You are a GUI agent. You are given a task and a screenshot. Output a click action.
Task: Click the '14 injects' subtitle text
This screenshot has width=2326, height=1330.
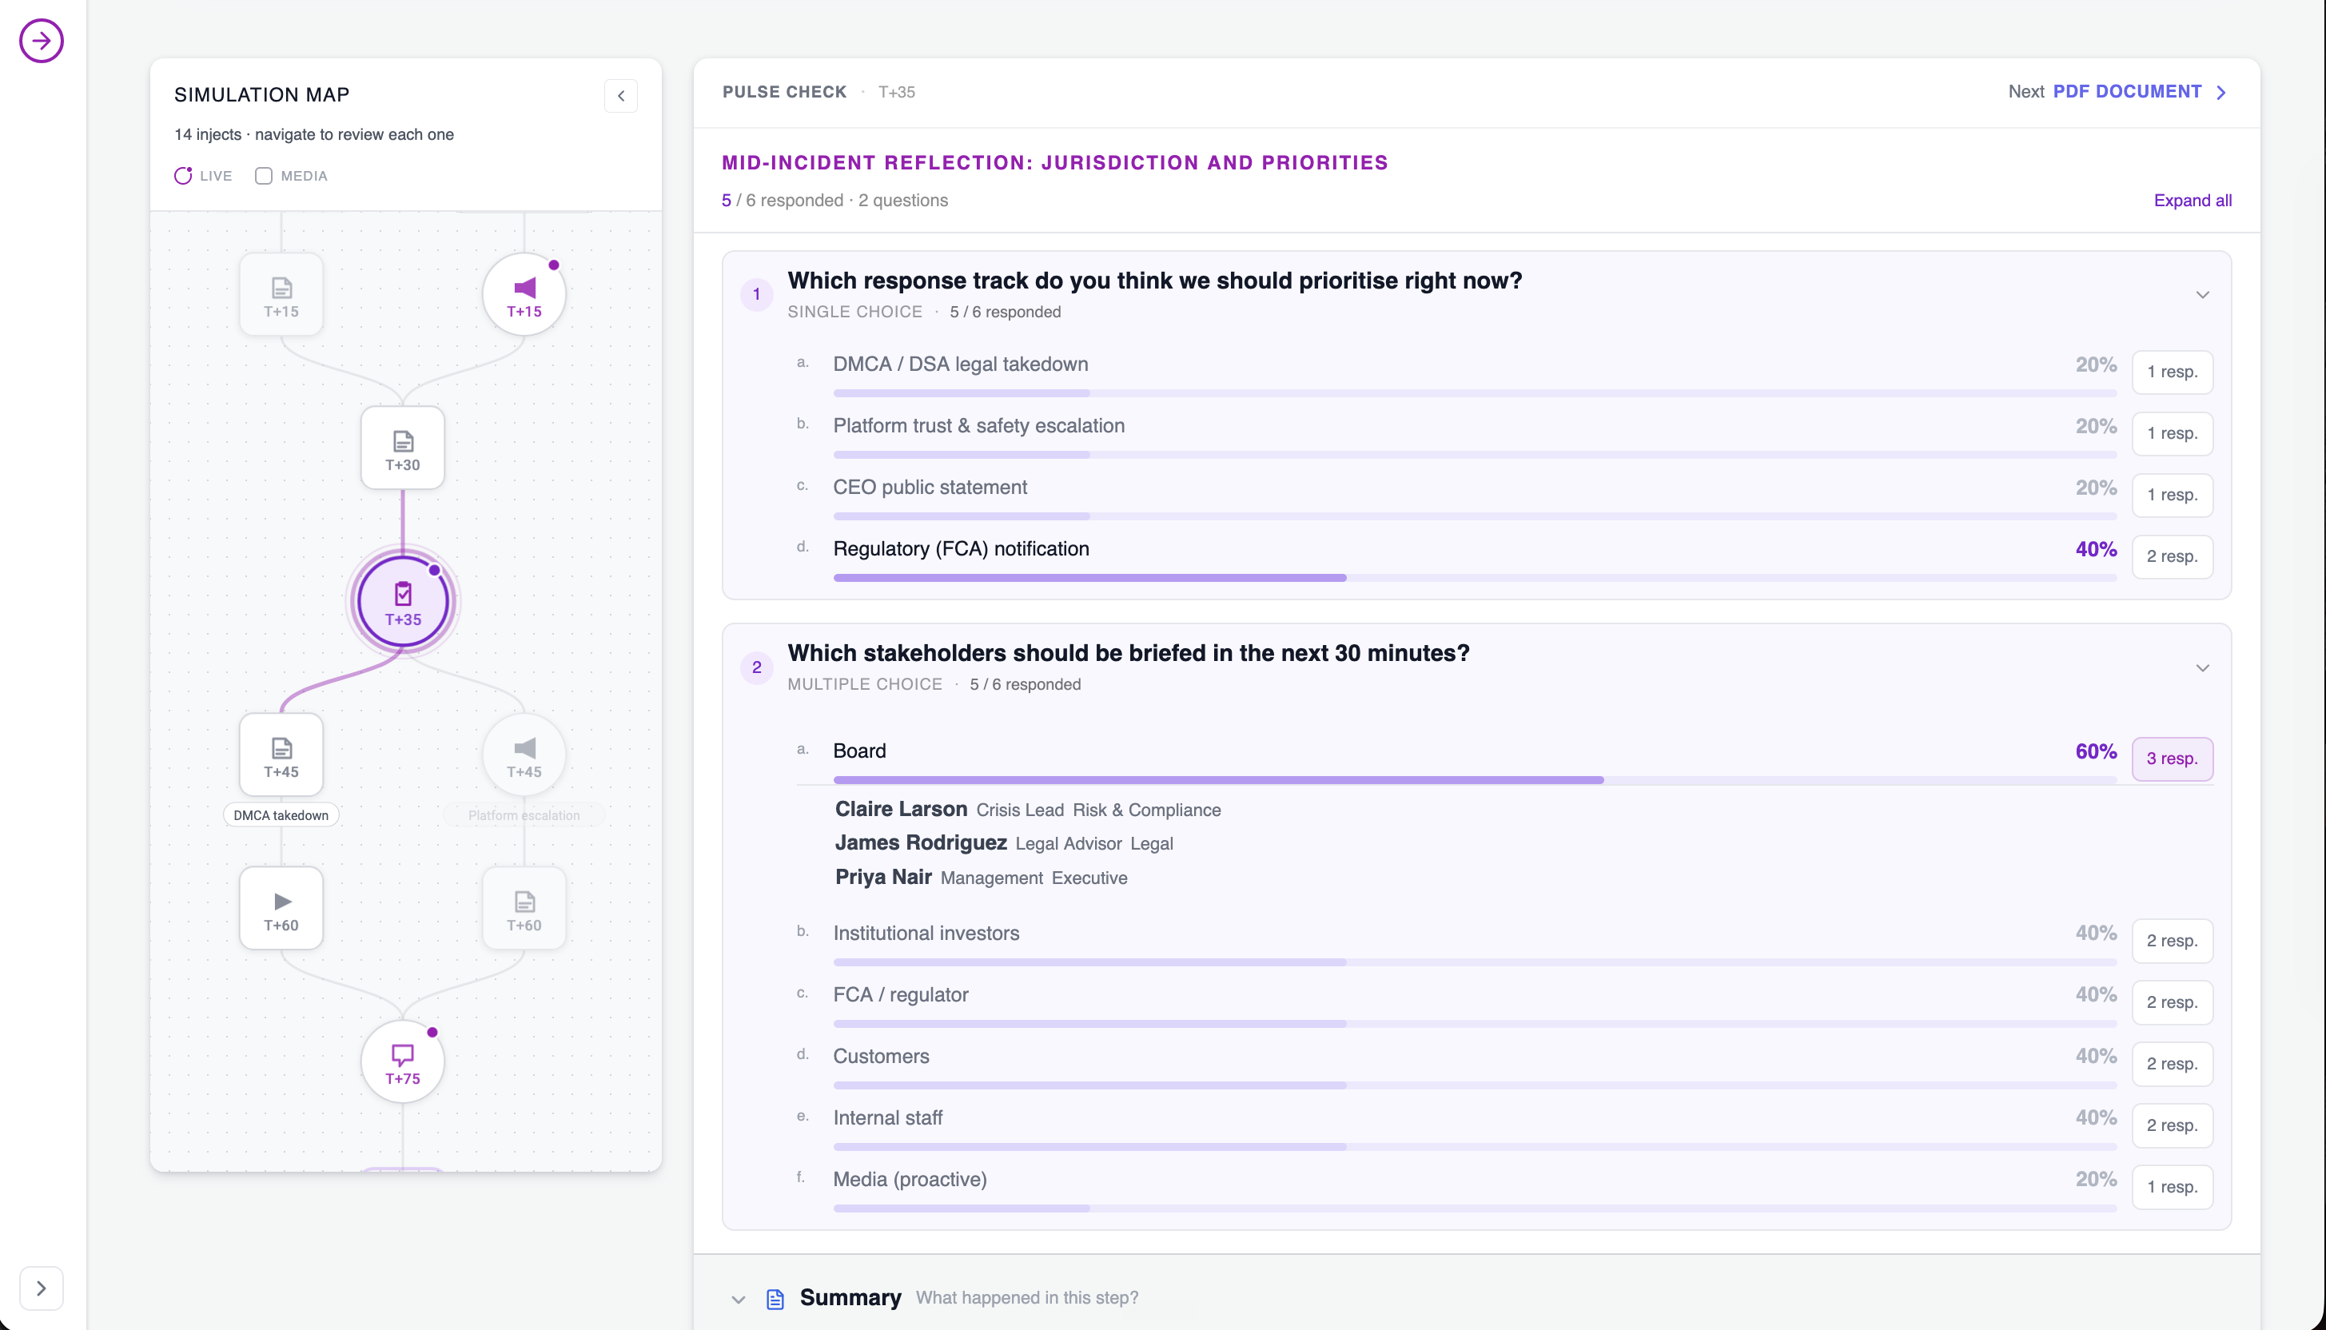(x=314, y=134)
